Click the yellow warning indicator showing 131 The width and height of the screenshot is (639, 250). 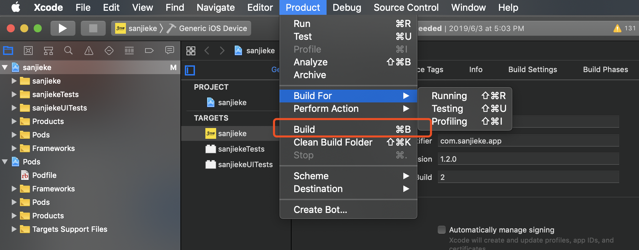[624, 28]
